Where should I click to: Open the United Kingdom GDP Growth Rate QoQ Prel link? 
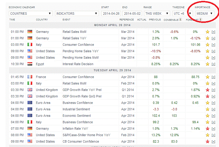click(82, 96)
